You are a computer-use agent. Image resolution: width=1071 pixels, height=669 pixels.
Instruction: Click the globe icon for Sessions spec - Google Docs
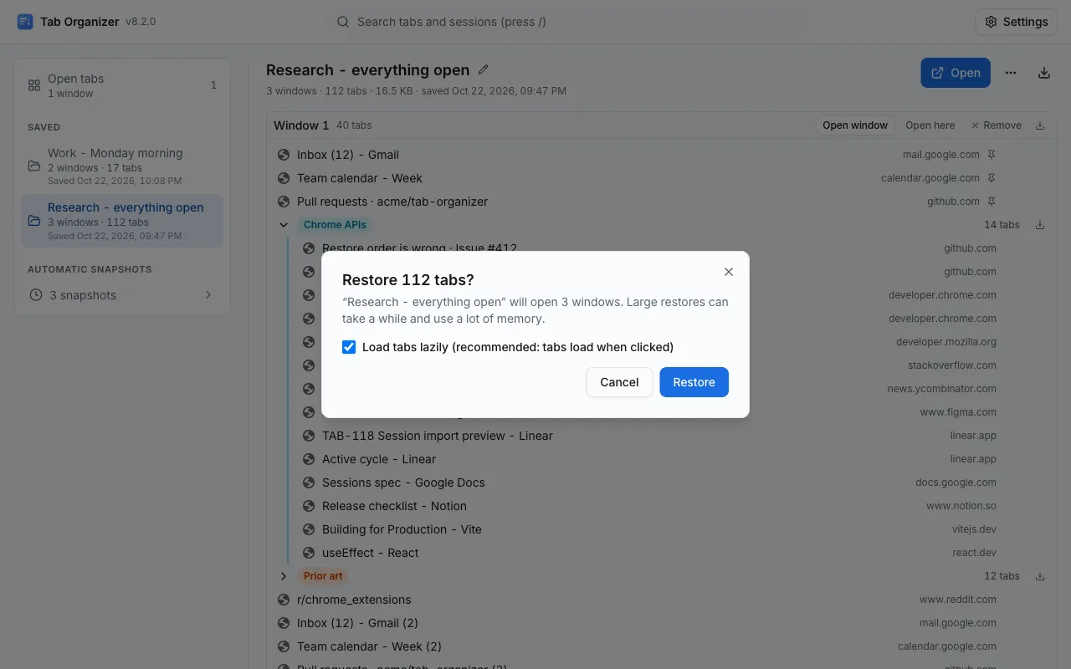pyautogui.click(x=309, y=483)
